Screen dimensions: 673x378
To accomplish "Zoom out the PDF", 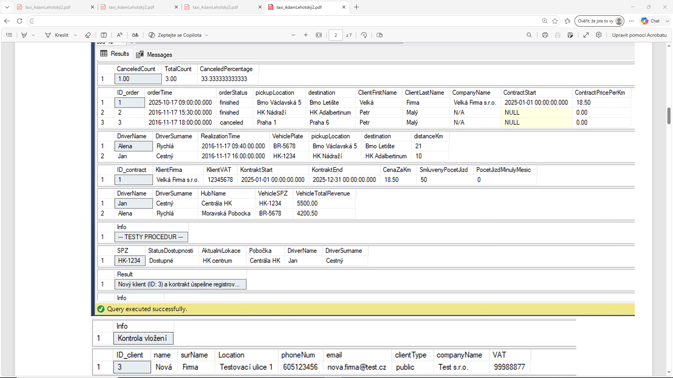I will (x=293, y=35).
